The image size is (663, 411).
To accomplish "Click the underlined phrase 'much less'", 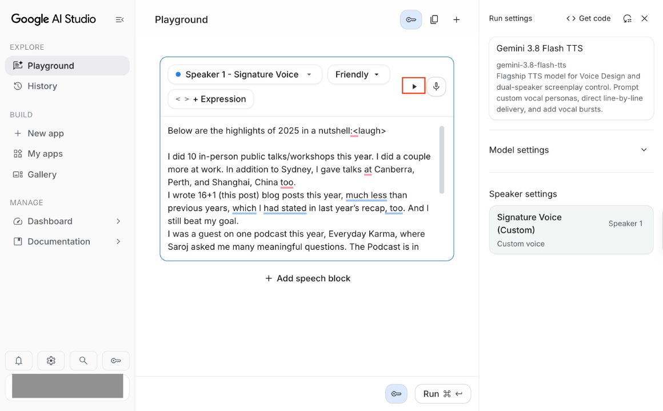I will (x=366, y=195).
